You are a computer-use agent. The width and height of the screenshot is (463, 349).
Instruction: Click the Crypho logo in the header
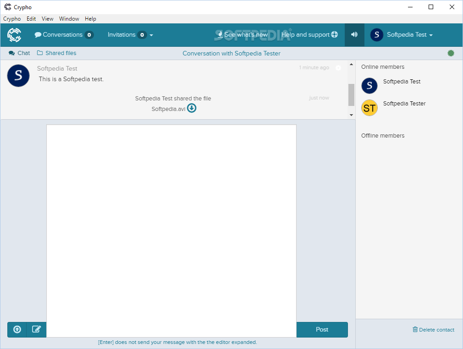[14, 35]
